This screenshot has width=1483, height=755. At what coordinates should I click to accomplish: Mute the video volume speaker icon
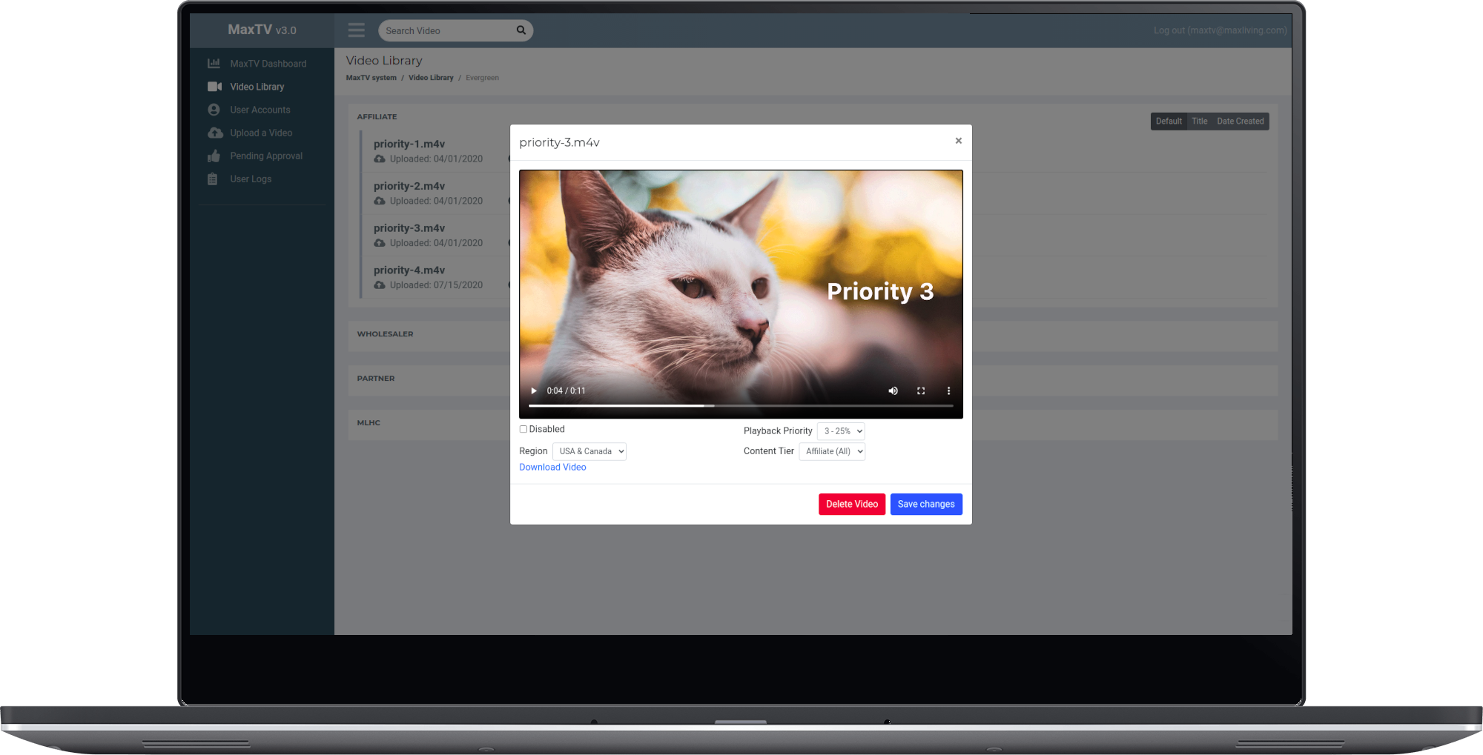(893, 391)
